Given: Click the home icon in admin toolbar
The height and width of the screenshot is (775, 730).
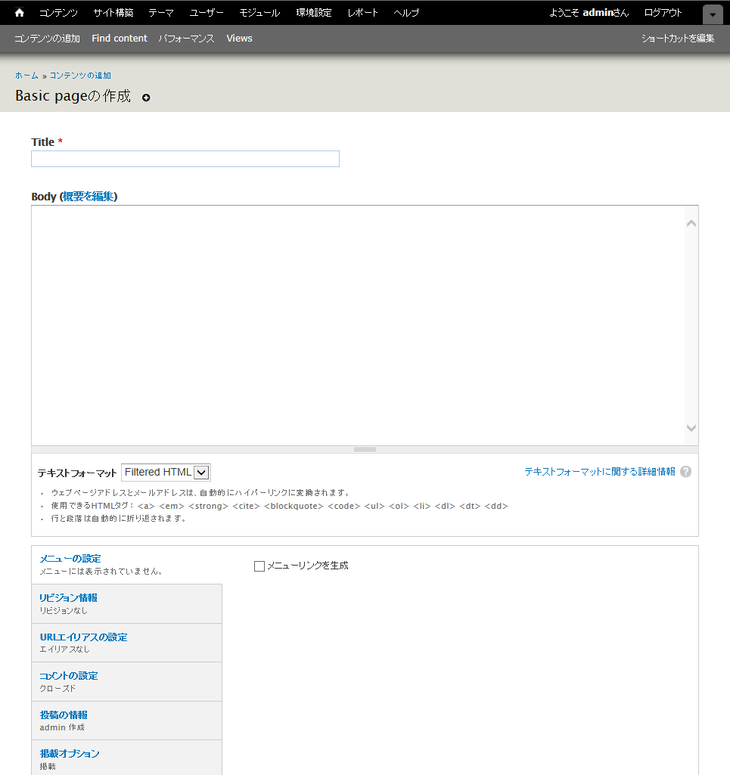Looking at the screenshot, I should (20, 13).
